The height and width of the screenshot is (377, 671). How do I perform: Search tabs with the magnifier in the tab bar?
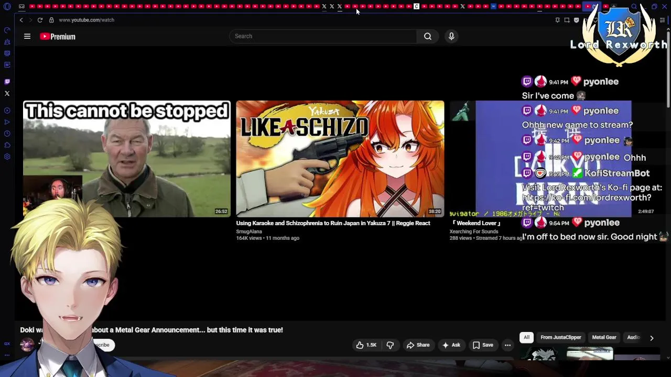(x=634, y=7)
